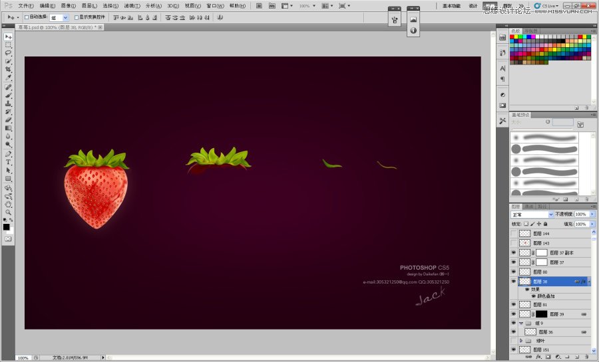The image size is (599, 362).
Task: Hide layer 图层 80 via eye icon
Action: [x=513, y=272]
